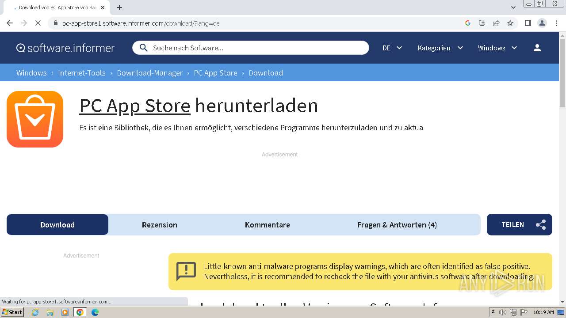Open Internet Explorer from taskbar
This screenshot has height=318, width=566.
point(35,312)
